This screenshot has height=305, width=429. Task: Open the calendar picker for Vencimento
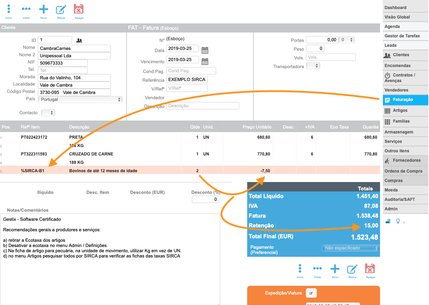click(205, 61)
